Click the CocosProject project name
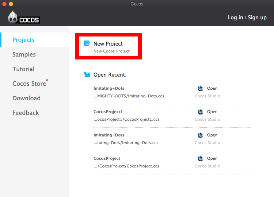Screen dimensions: 274x197 click(x=107, y=158)
